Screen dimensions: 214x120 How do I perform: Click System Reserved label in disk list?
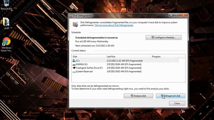click(x=84, y=71)
